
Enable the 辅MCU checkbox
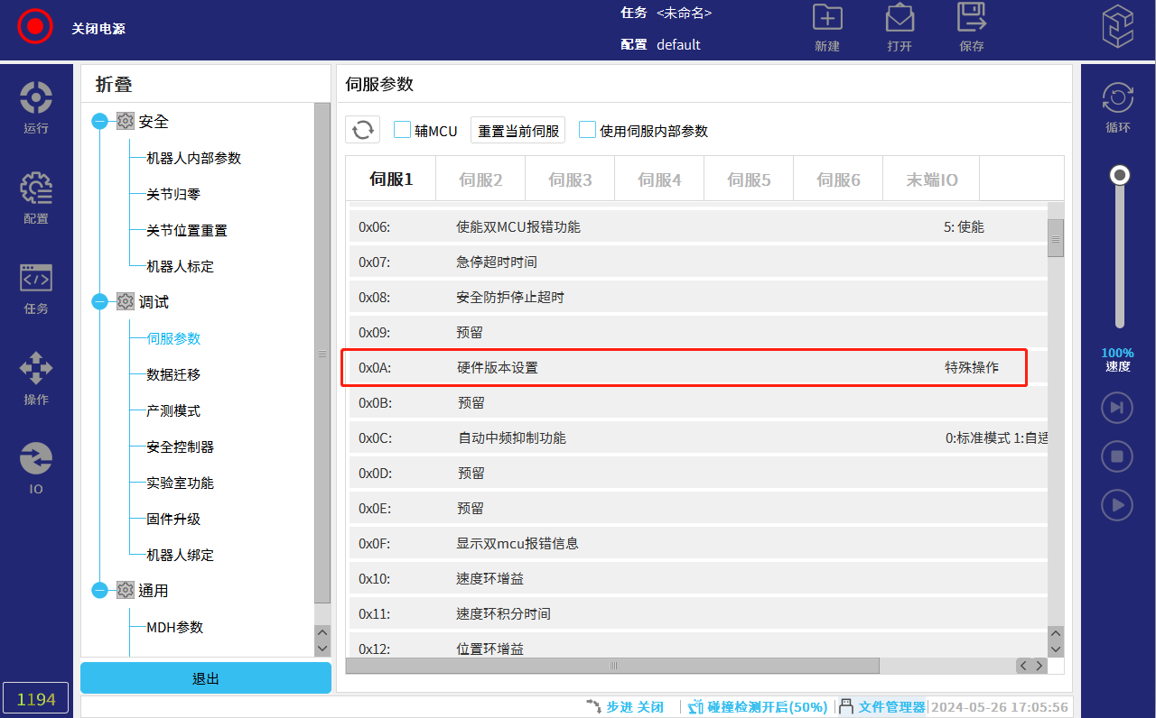(x=403, y=130)
